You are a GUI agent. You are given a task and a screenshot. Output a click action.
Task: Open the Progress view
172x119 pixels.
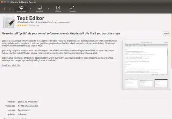(72, 9)
